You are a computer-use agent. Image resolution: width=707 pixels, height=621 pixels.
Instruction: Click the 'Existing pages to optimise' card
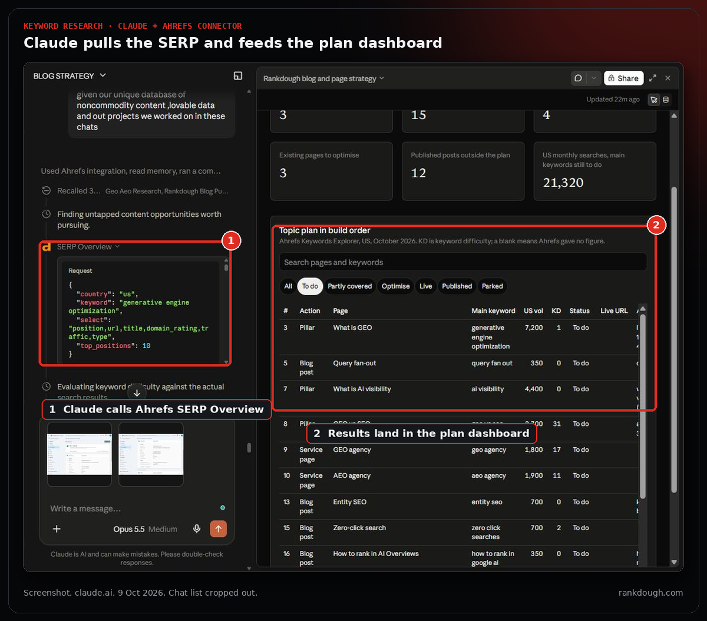(x=332, y=171)
